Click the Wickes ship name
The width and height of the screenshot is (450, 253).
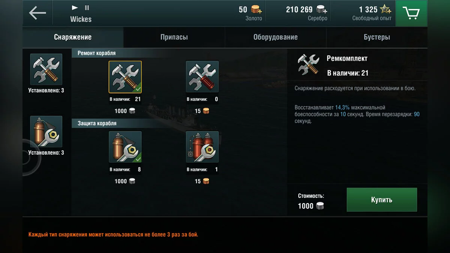point(81,19)
